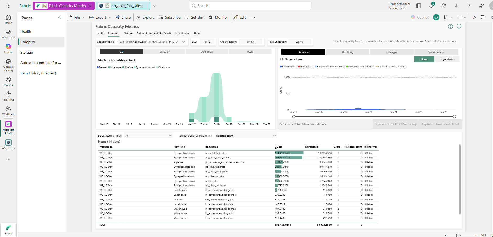
Task: Toggle the layout panel icon in header
Action: [x=419, y=6]
